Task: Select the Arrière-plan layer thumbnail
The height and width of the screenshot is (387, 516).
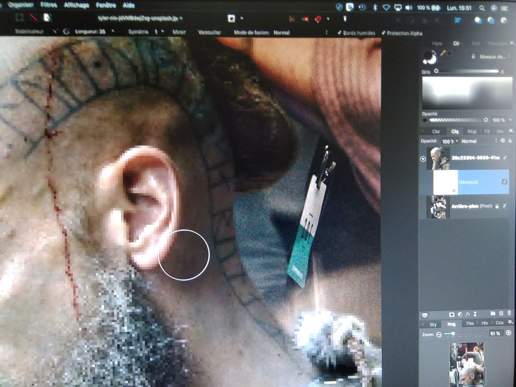Action: pos(438,207)
